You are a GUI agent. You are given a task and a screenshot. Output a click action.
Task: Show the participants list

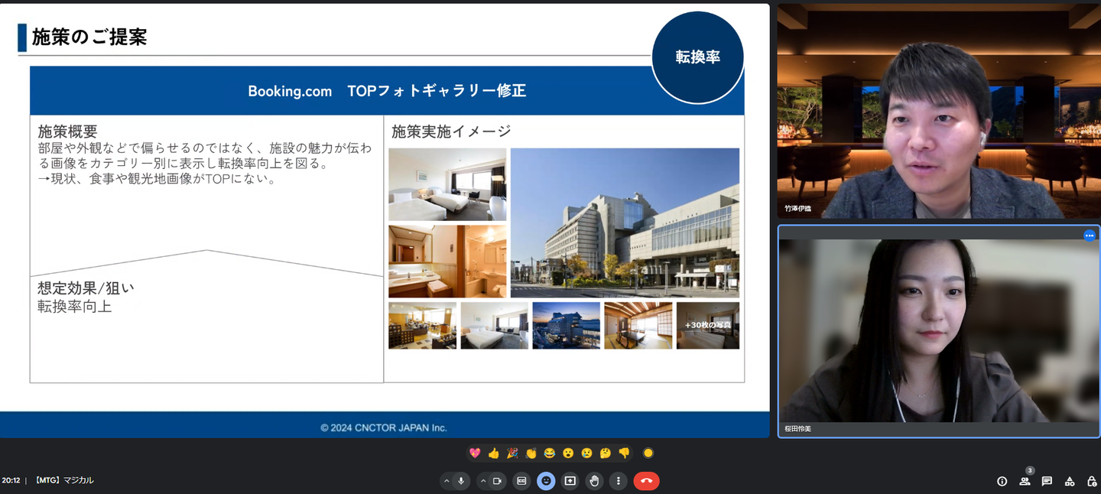click(1025, 481)
